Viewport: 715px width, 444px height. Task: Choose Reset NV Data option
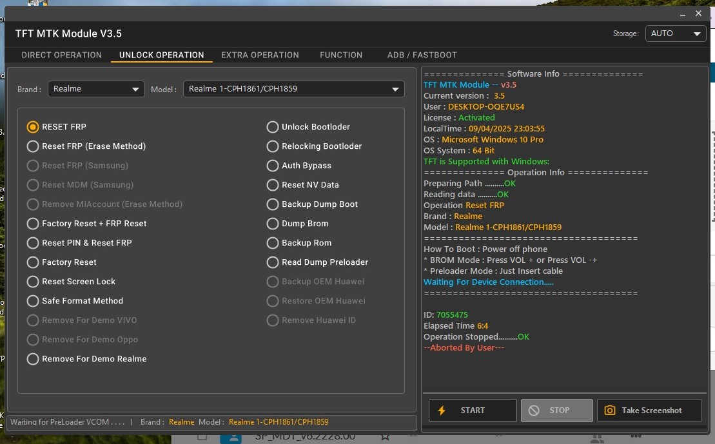click(272, 185)
